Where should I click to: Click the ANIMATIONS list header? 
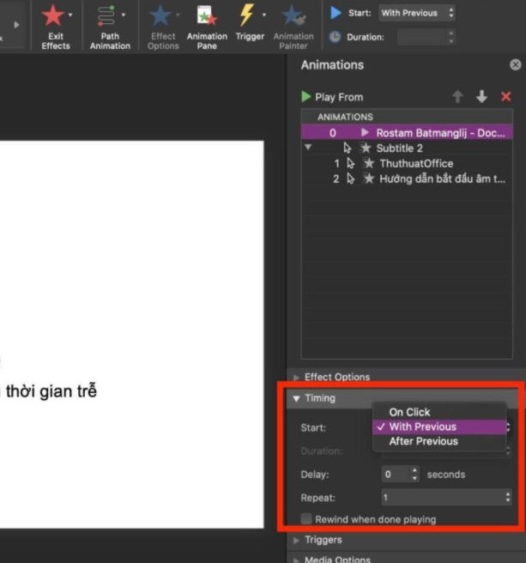407,117
